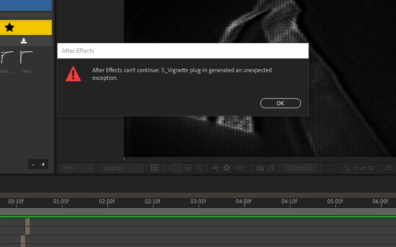
Task: Toggle Fast Previews lightning icon
Action: [x=155, y=168]
